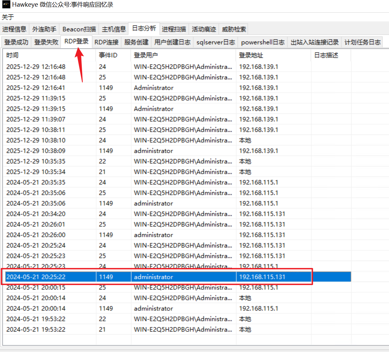
Task: Open the 计划任务日志 sub-tab
Action: [362, 42]
